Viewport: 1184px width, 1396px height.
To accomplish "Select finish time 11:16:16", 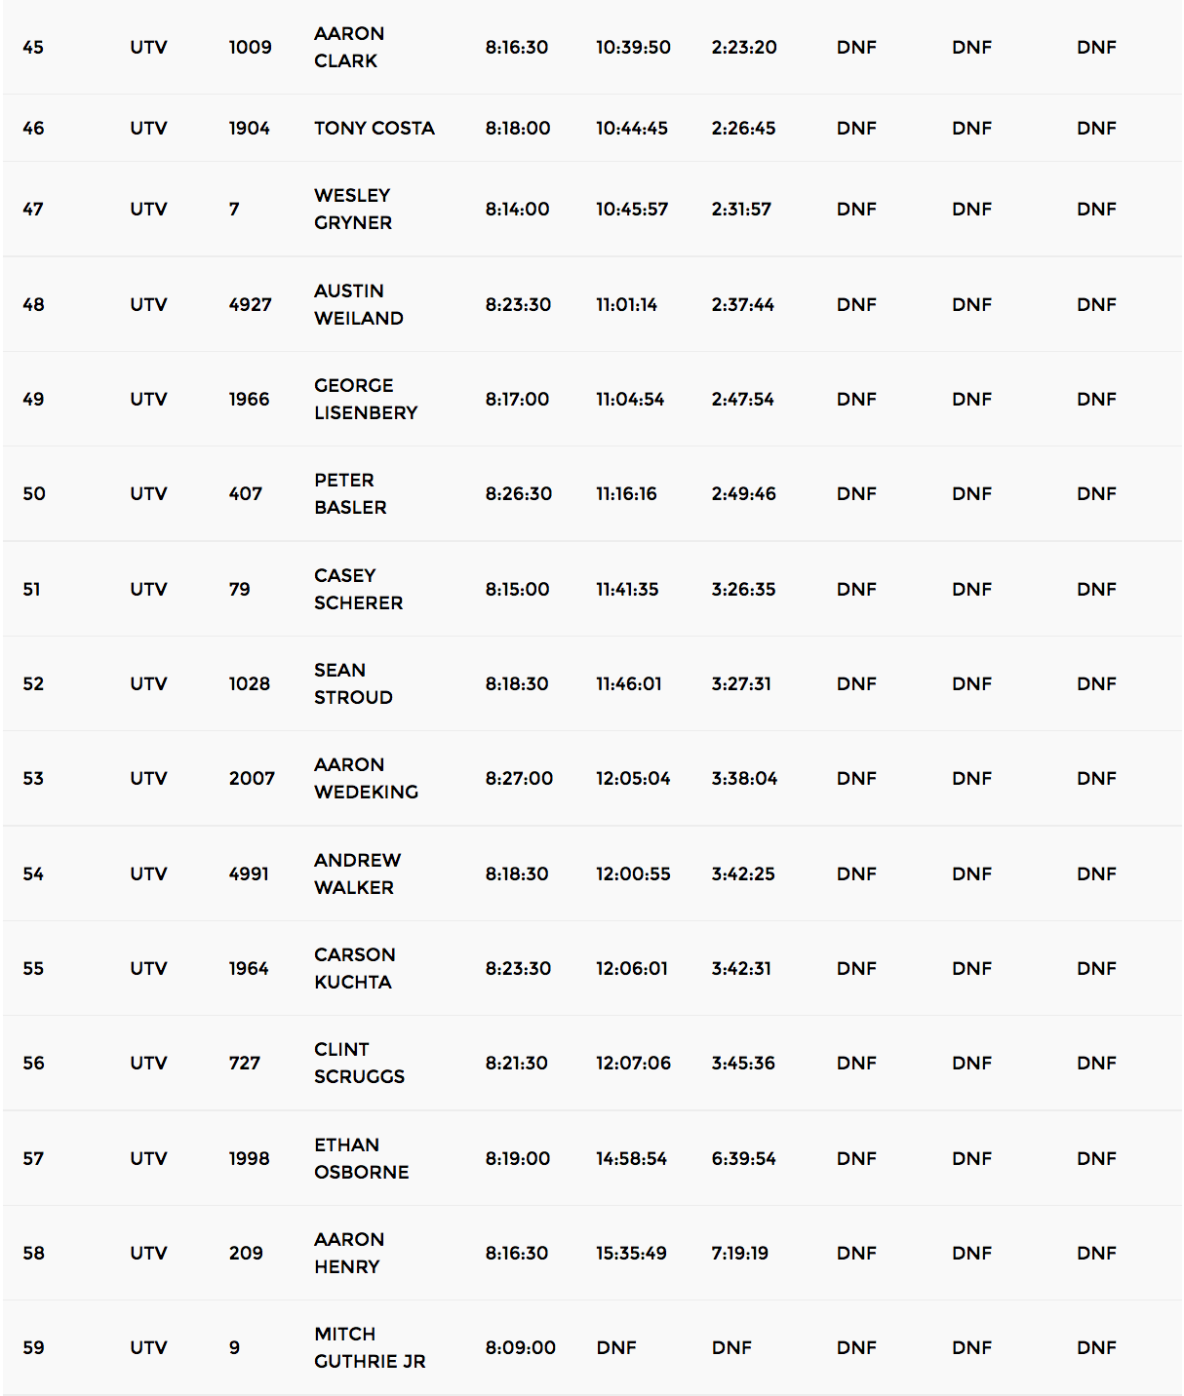I will click(626, 493).
